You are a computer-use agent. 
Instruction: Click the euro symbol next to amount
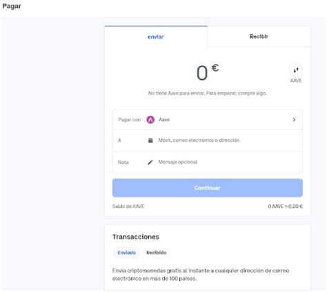[x=215, y=68]
